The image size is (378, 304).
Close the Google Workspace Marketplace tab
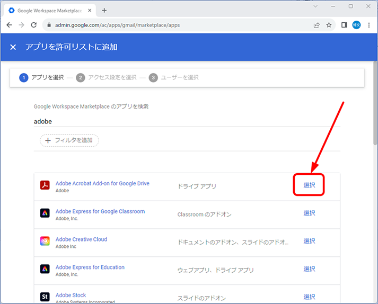pyautogui.click(x=90, y=11)
